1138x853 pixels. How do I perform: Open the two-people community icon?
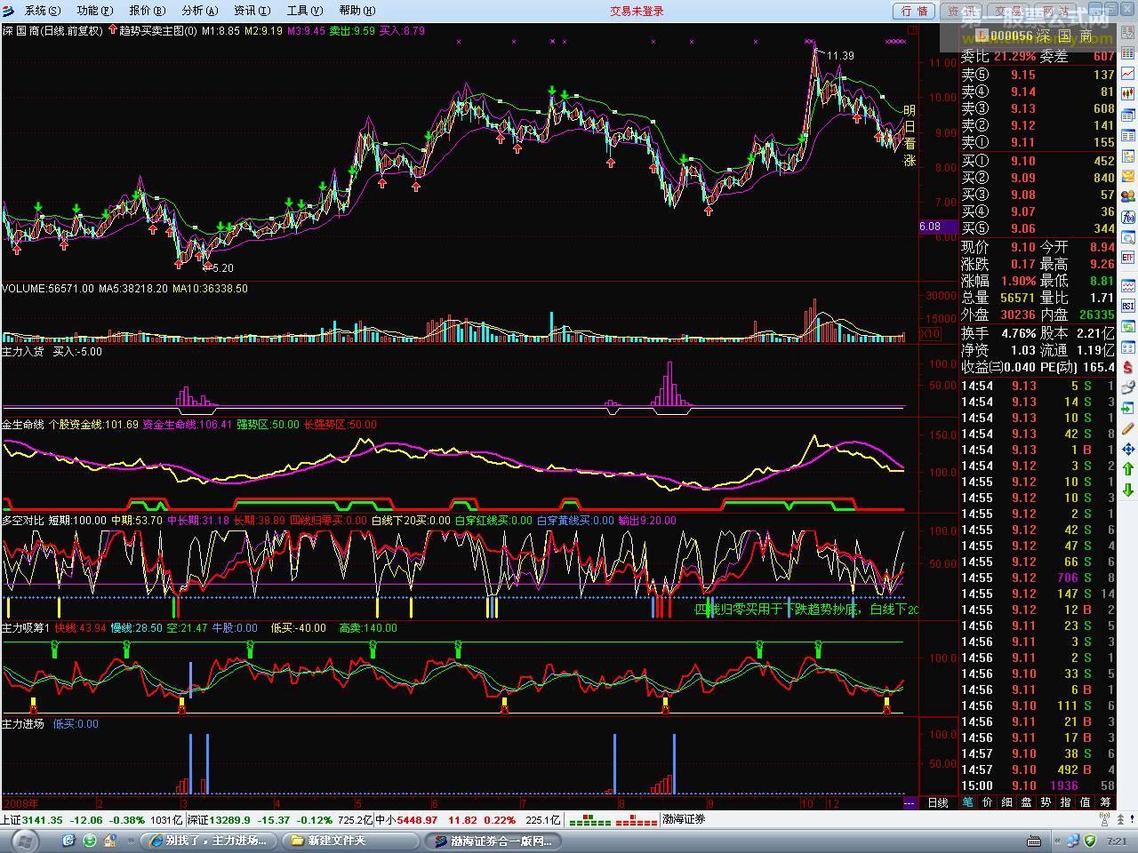[x=1128, y=196]
